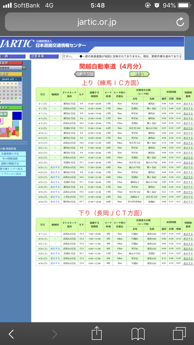Tap the Safari reload icon

coord(180,22)
